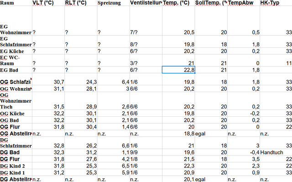Select the valve position '1/8'
This screenshot has width=292, height=182.
(146, 159)
